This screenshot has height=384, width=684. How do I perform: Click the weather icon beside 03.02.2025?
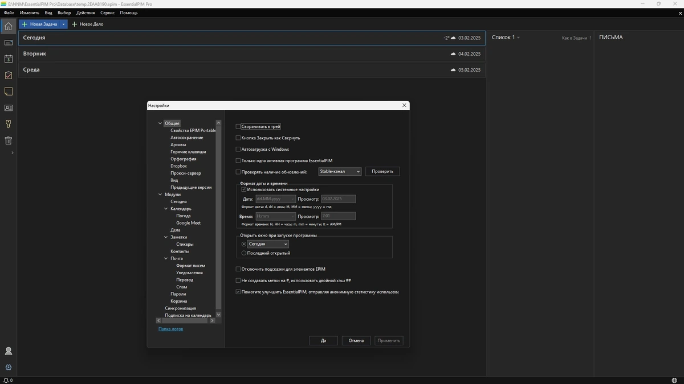click(x=453, y=38)
